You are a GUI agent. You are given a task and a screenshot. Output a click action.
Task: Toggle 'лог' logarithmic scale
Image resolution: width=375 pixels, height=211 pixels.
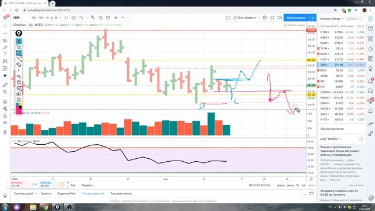point(304,185)
